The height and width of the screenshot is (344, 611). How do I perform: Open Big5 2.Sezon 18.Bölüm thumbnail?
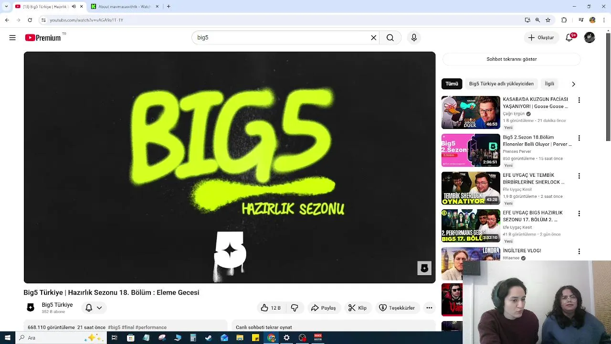(x=471, y=150)
